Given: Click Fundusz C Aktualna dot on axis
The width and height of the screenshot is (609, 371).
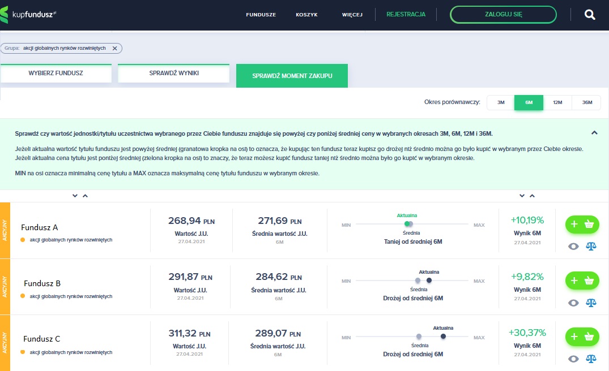Looking at the screenshot, I should tap(443, 336).
